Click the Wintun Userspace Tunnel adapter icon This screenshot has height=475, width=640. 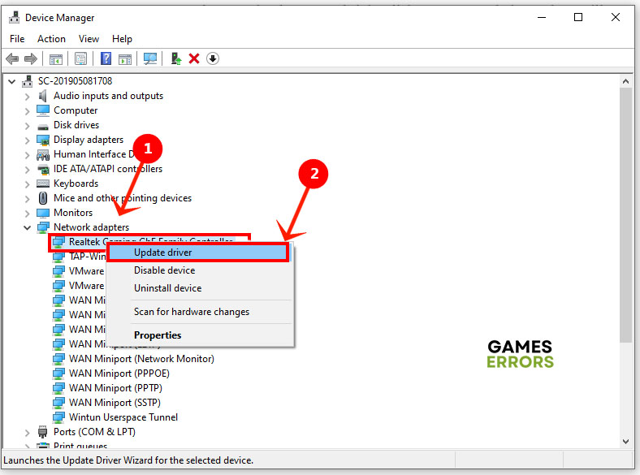point(58,417)
